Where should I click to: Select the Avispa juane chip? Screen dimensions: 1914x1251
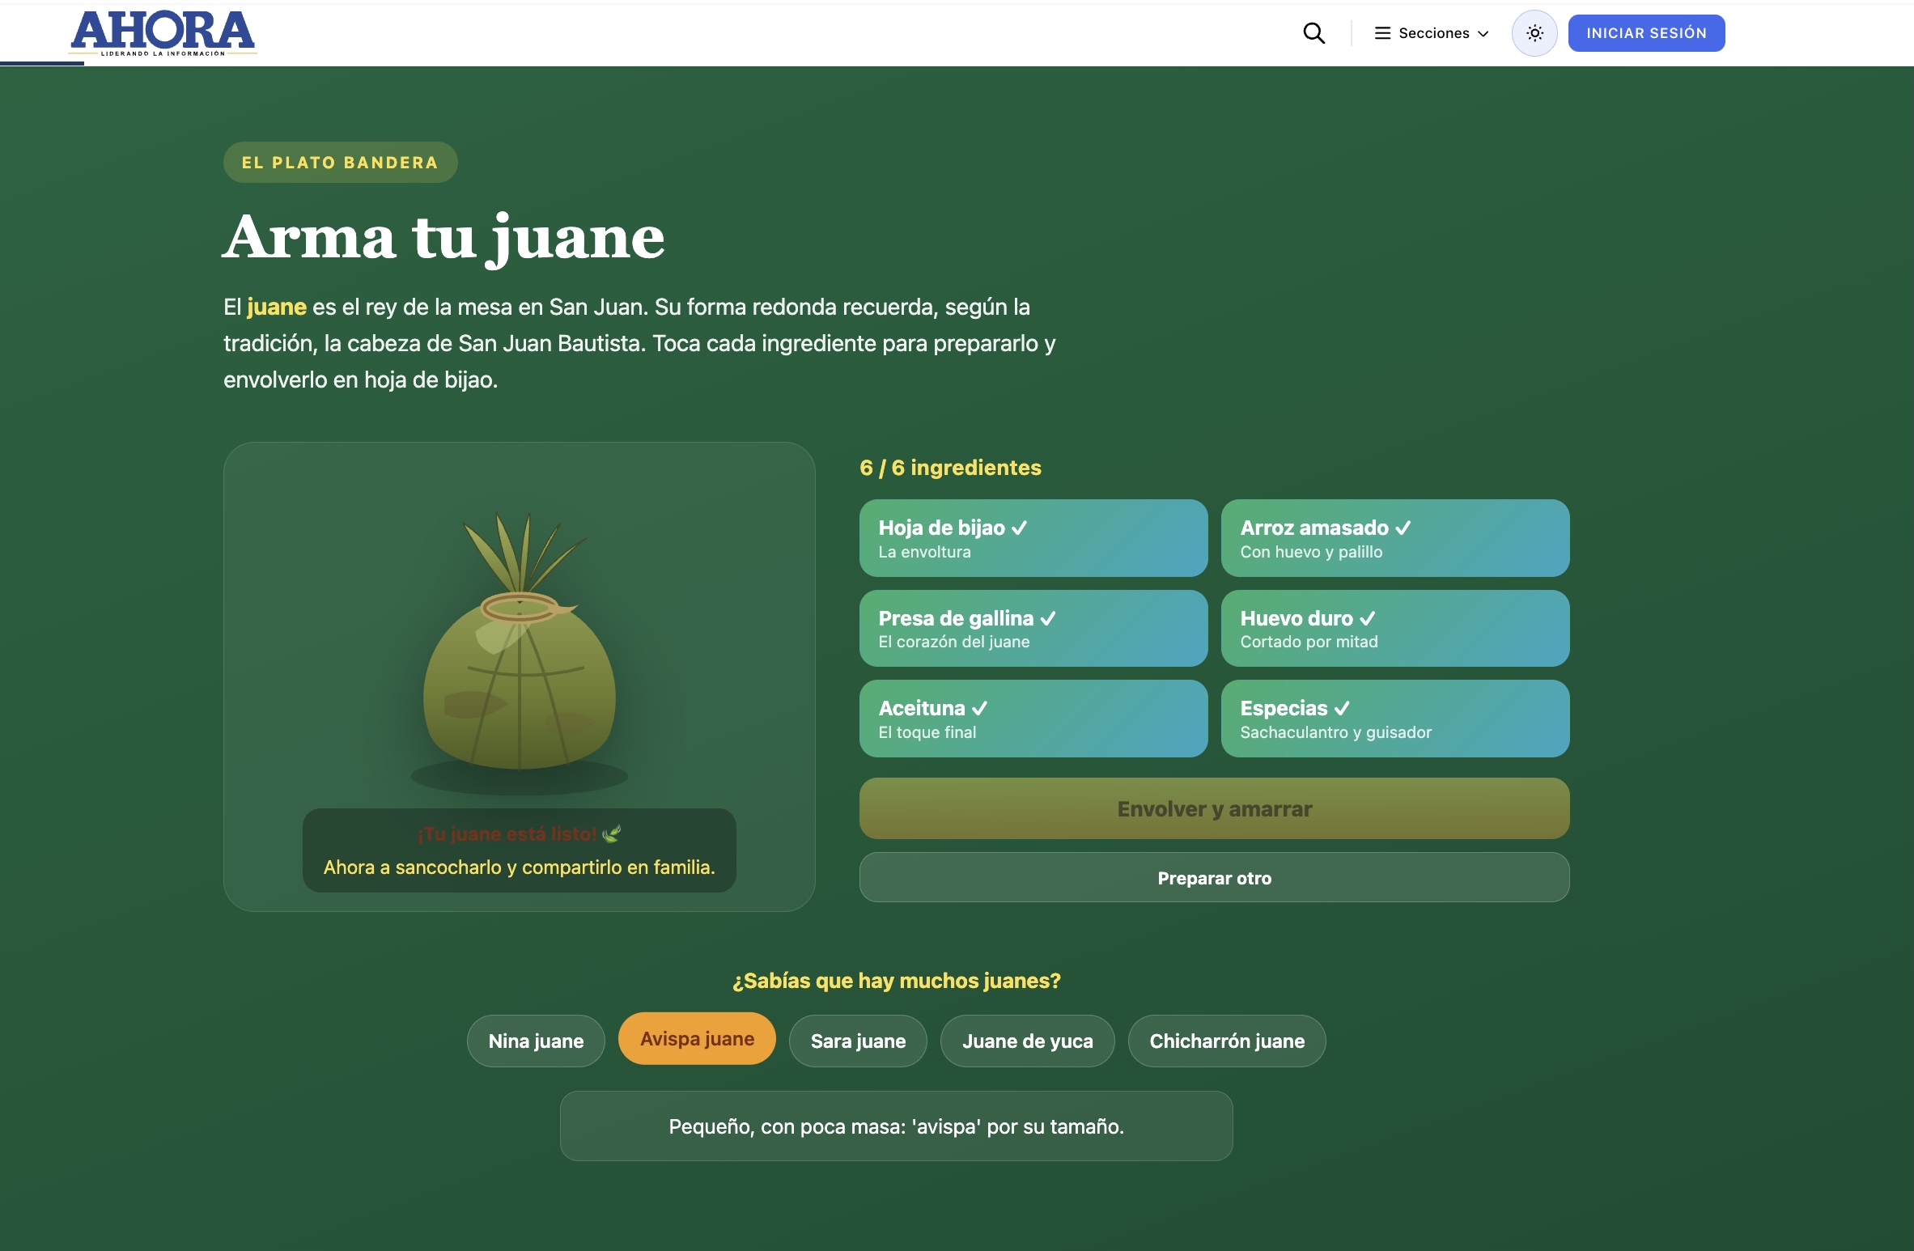tap(697, 1039)
